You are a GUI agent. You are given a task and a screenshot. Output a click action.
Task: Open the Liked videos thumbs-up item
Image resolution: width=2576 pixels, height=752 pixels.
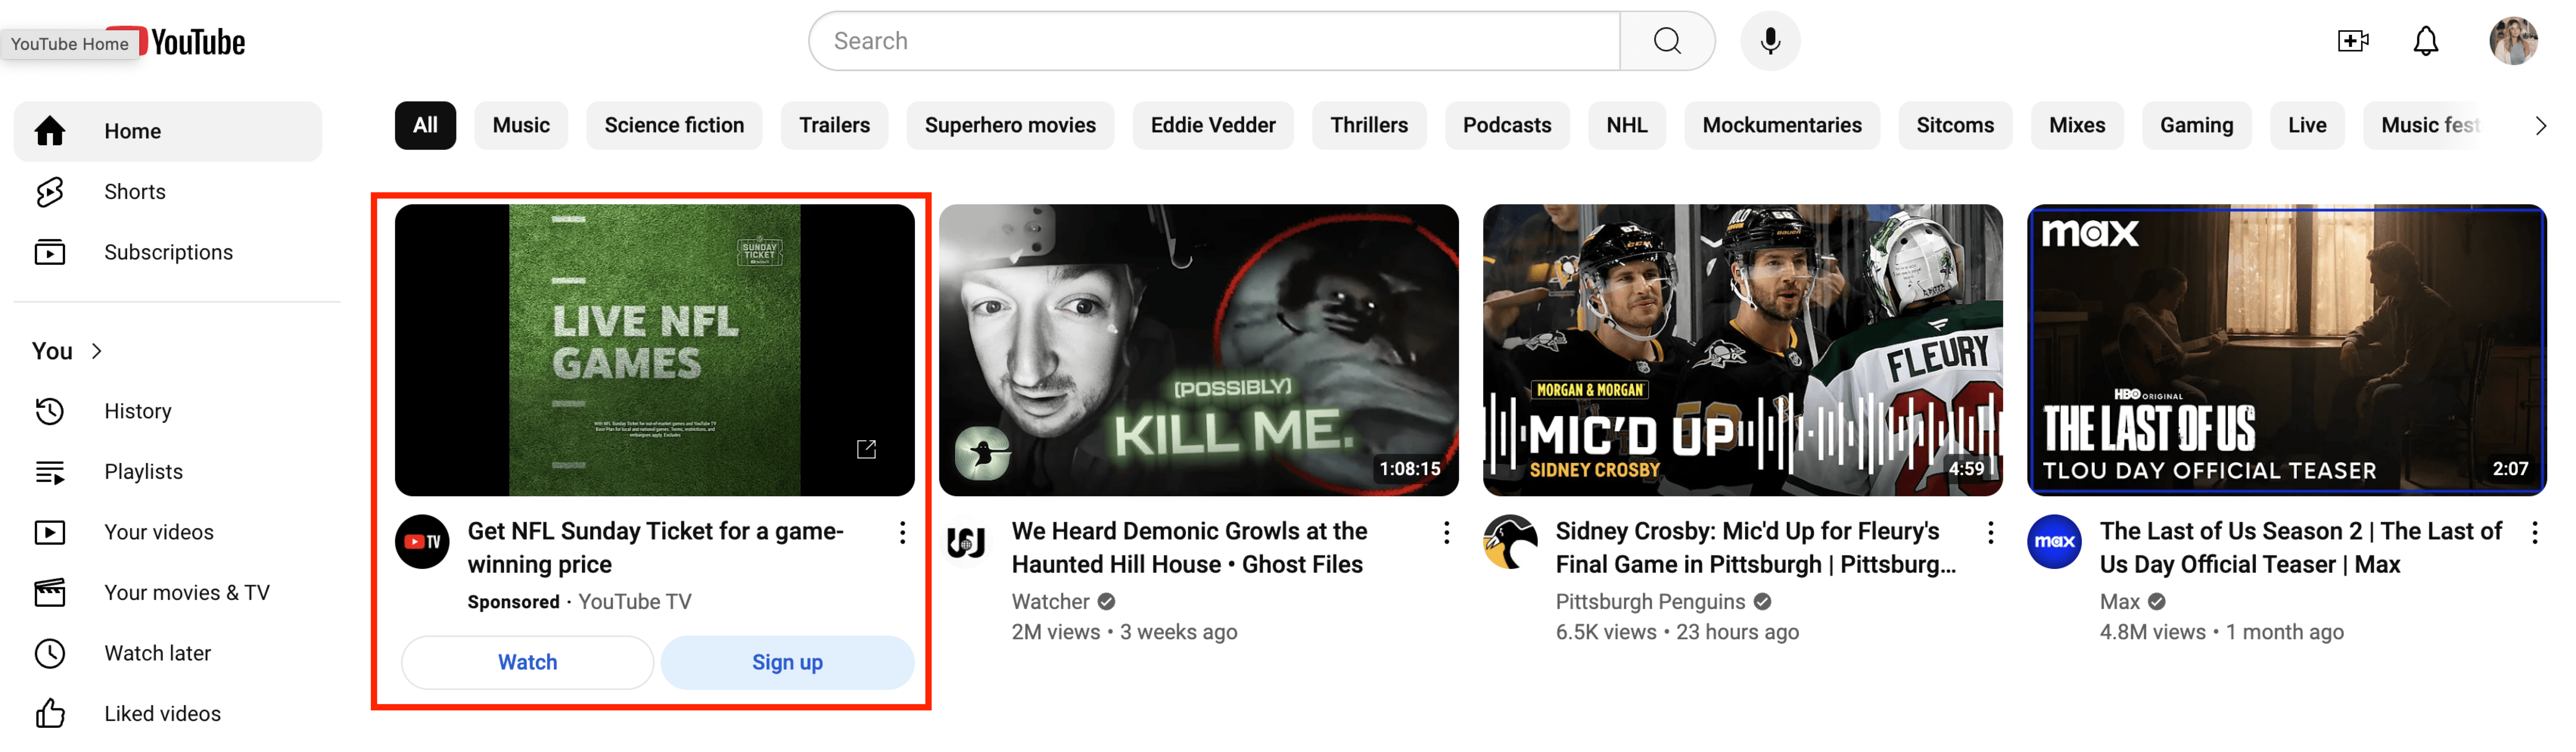pyautogui.click(x=162, y=713)
